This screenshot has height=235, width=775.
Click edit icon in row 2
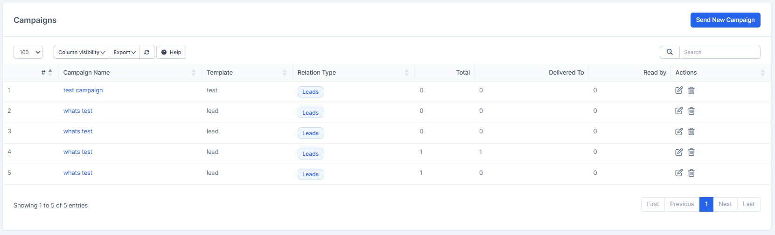[x=679, y=111]
